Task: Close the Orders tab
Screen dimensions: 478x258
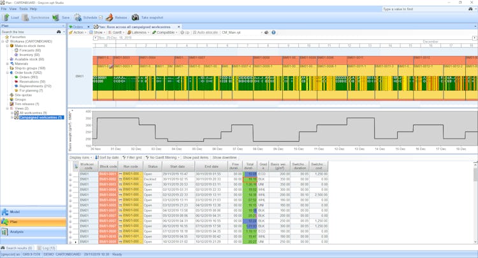Action: [89, 27]
